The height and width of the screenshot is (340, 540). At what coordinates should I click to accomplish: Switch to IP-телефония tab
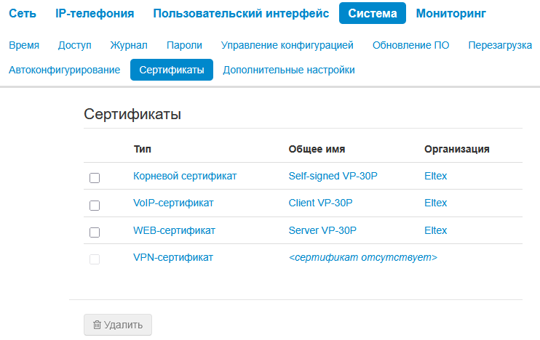coord(95,13)
